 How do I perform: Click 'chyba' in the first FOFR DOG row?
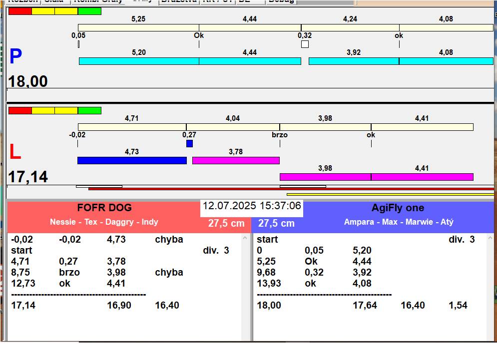click(169, 239)
